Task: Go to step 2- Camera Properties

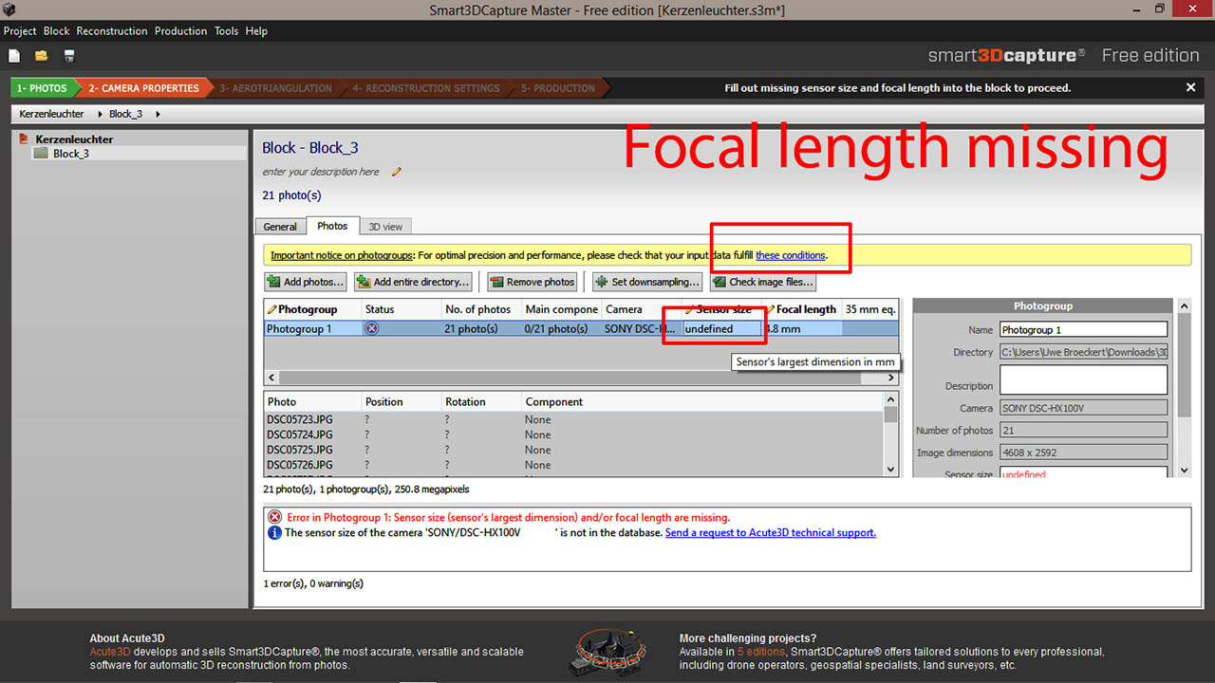Action: click(143, 88)
